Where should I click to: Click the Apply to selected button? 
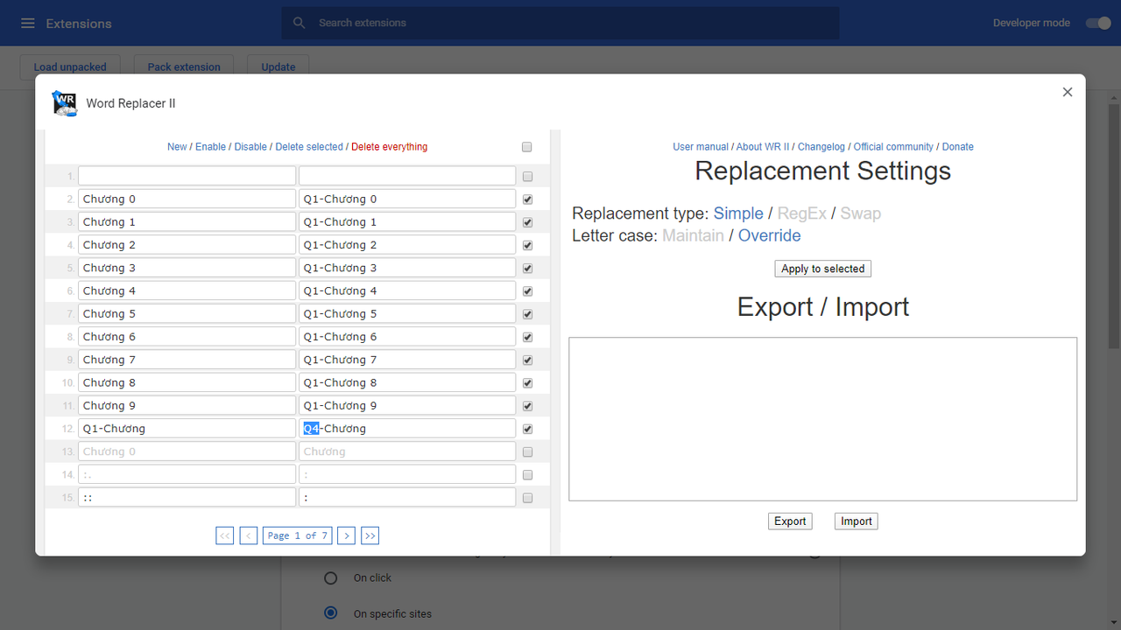822,269
